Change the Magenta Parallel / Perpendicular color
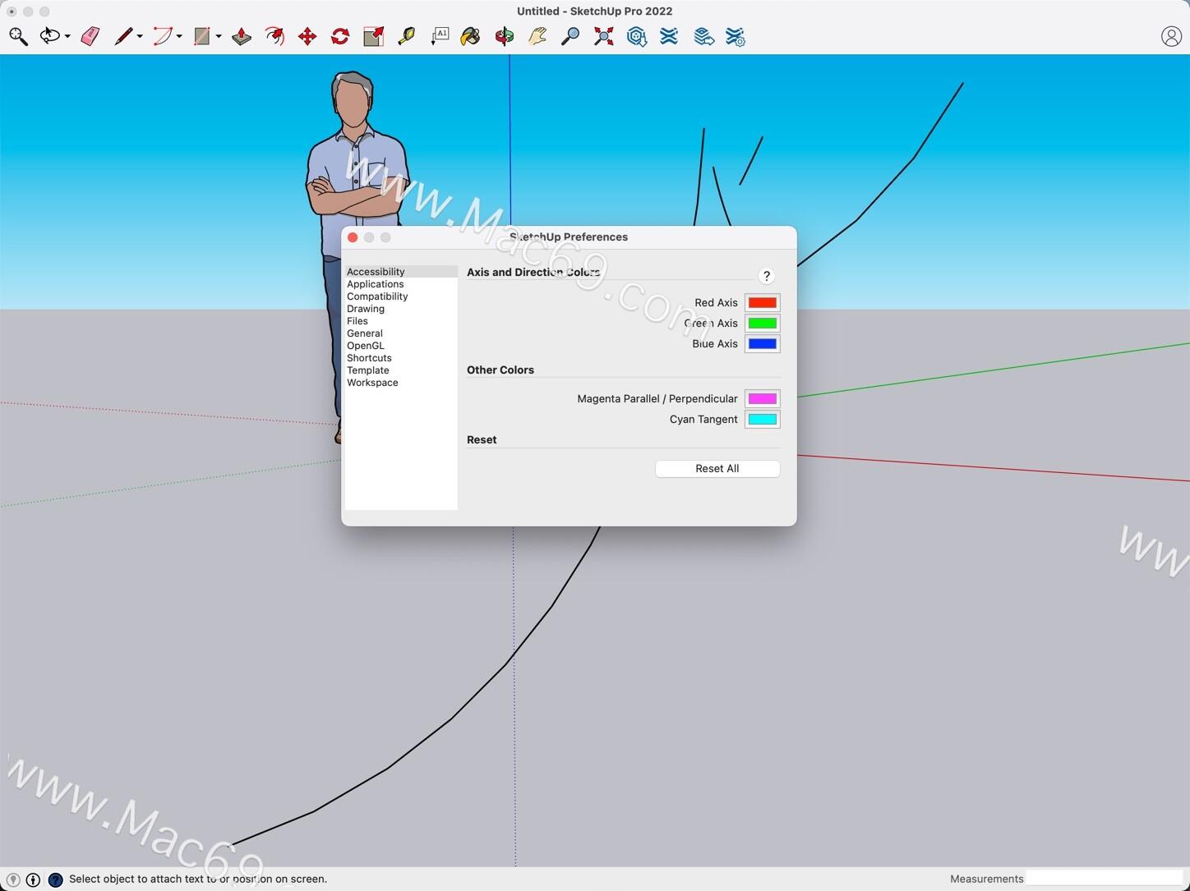The image size is (1190, 891). (x=762, y=399)
